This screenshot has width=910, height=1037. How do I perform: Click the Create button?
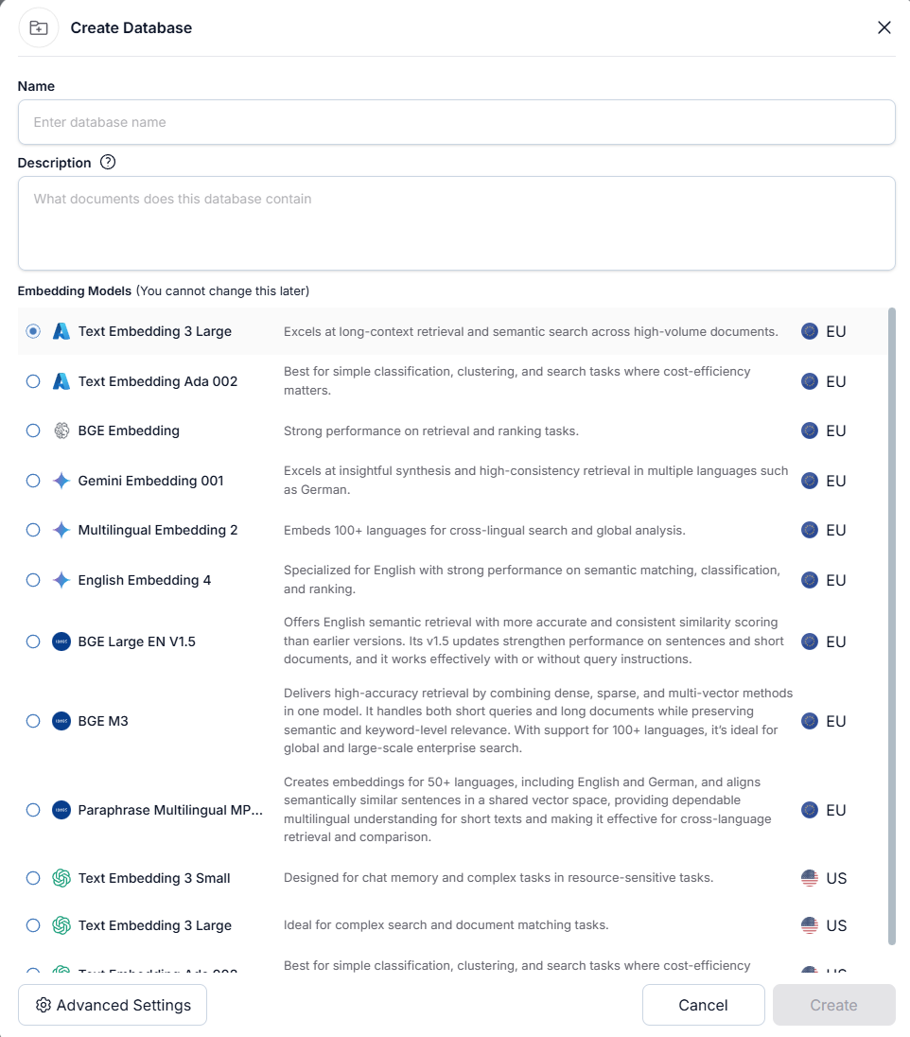(833, 1005)
